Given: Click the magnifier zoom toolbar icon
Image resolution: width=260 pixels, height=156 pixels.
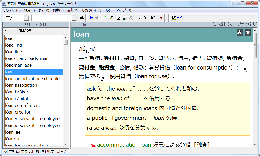Looking at the screenshot, I should coord(131,18).
